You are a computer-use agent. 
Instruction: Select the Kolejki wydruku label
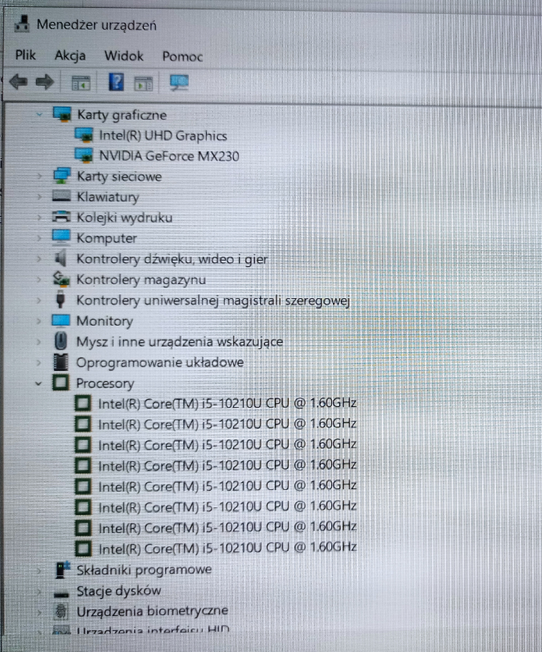[124, 218]
